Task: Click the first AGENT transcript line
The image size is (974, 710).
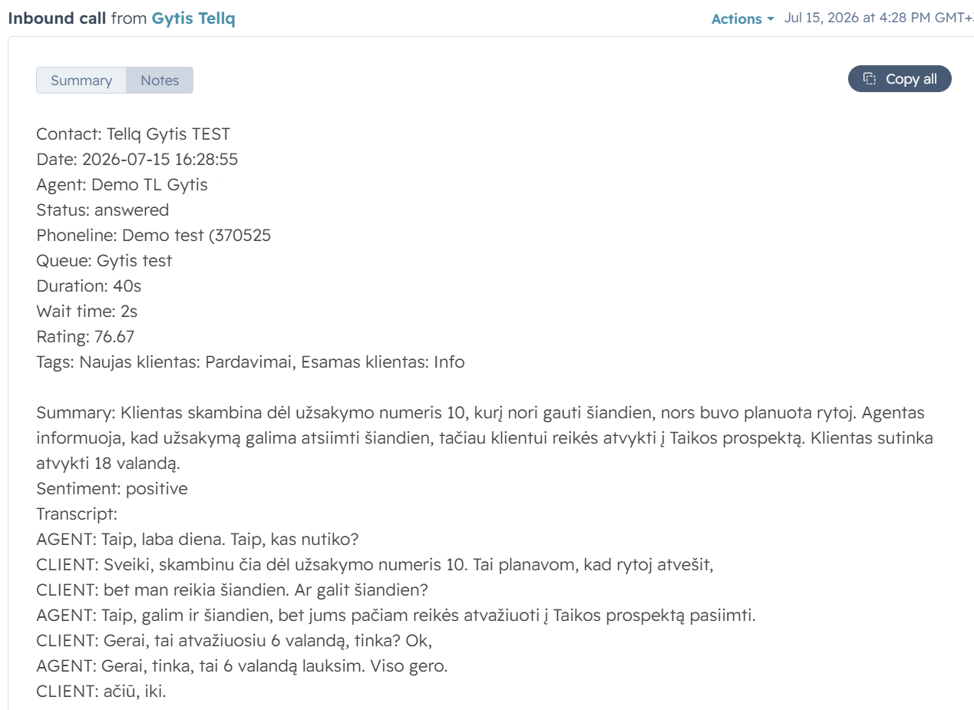Action: pos(198,539)
